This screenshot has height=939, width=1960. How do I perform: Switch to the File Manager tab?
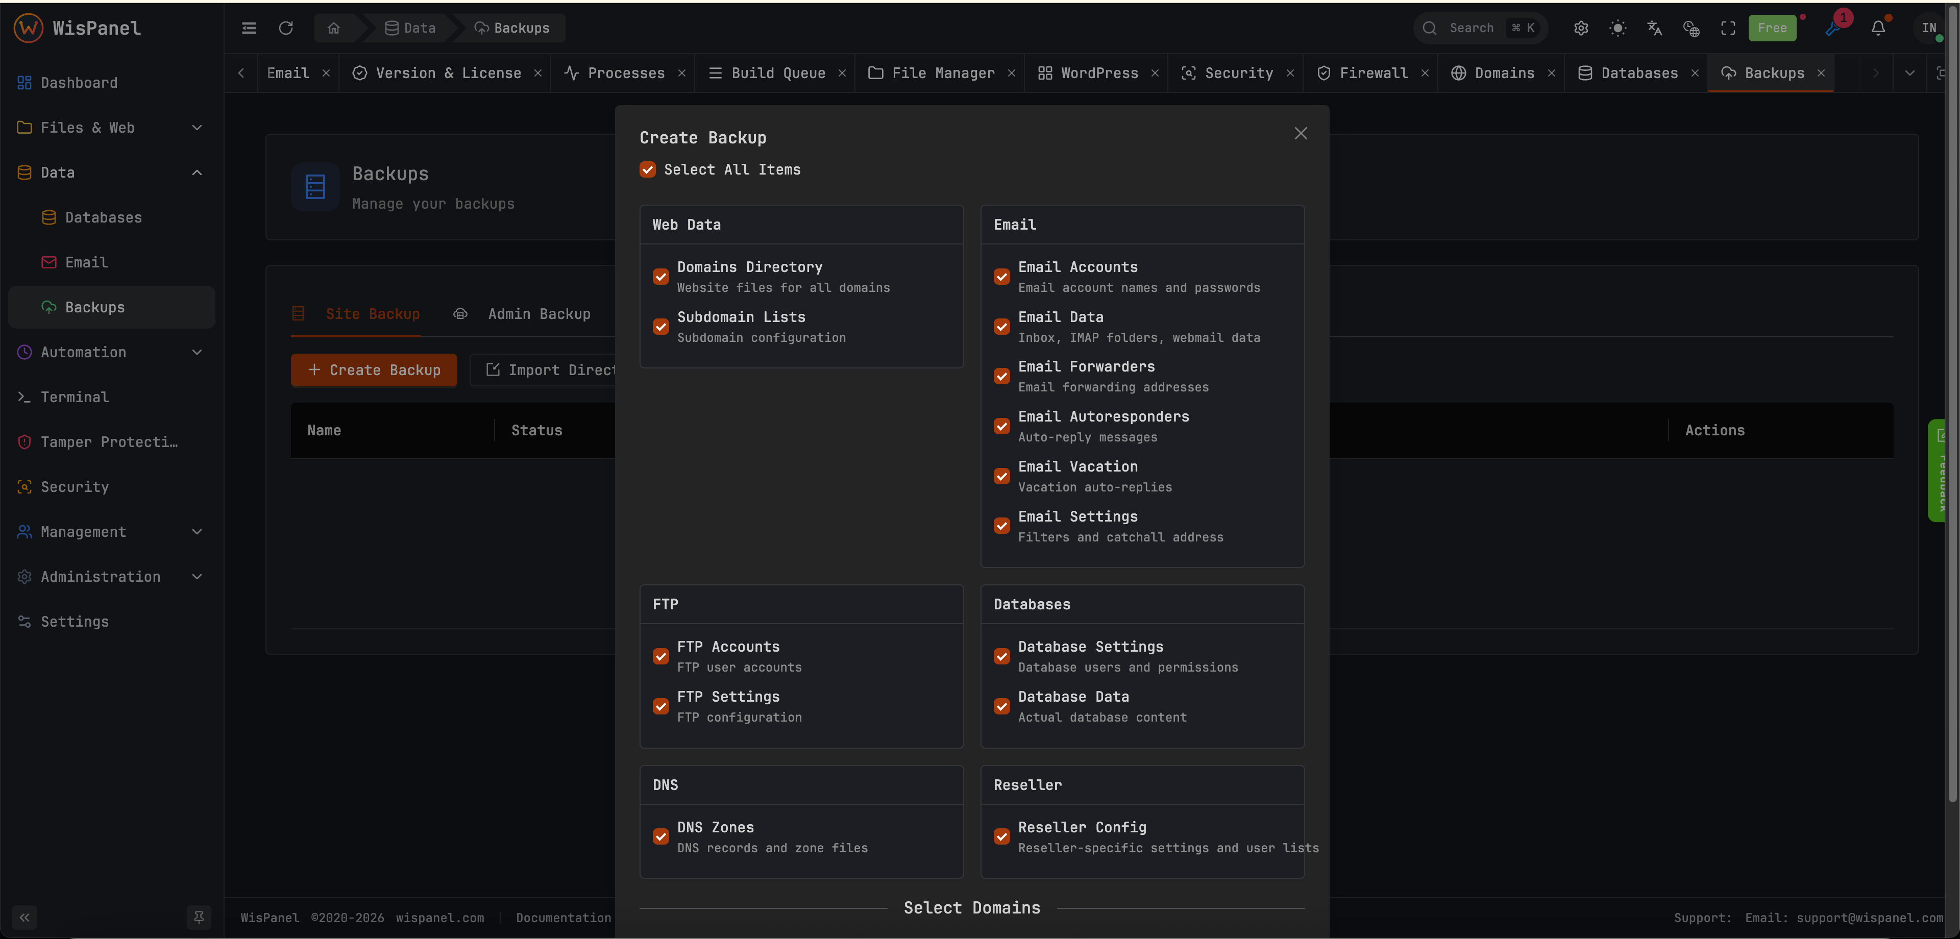click(x=942, y=73)
